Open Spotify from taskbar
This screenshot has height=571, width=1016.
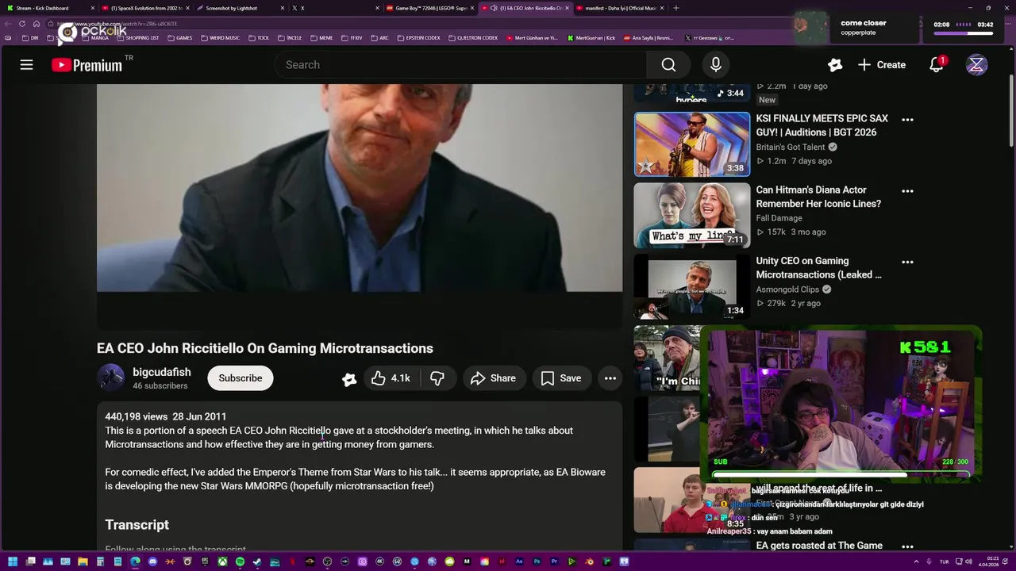tap(240, 561)
